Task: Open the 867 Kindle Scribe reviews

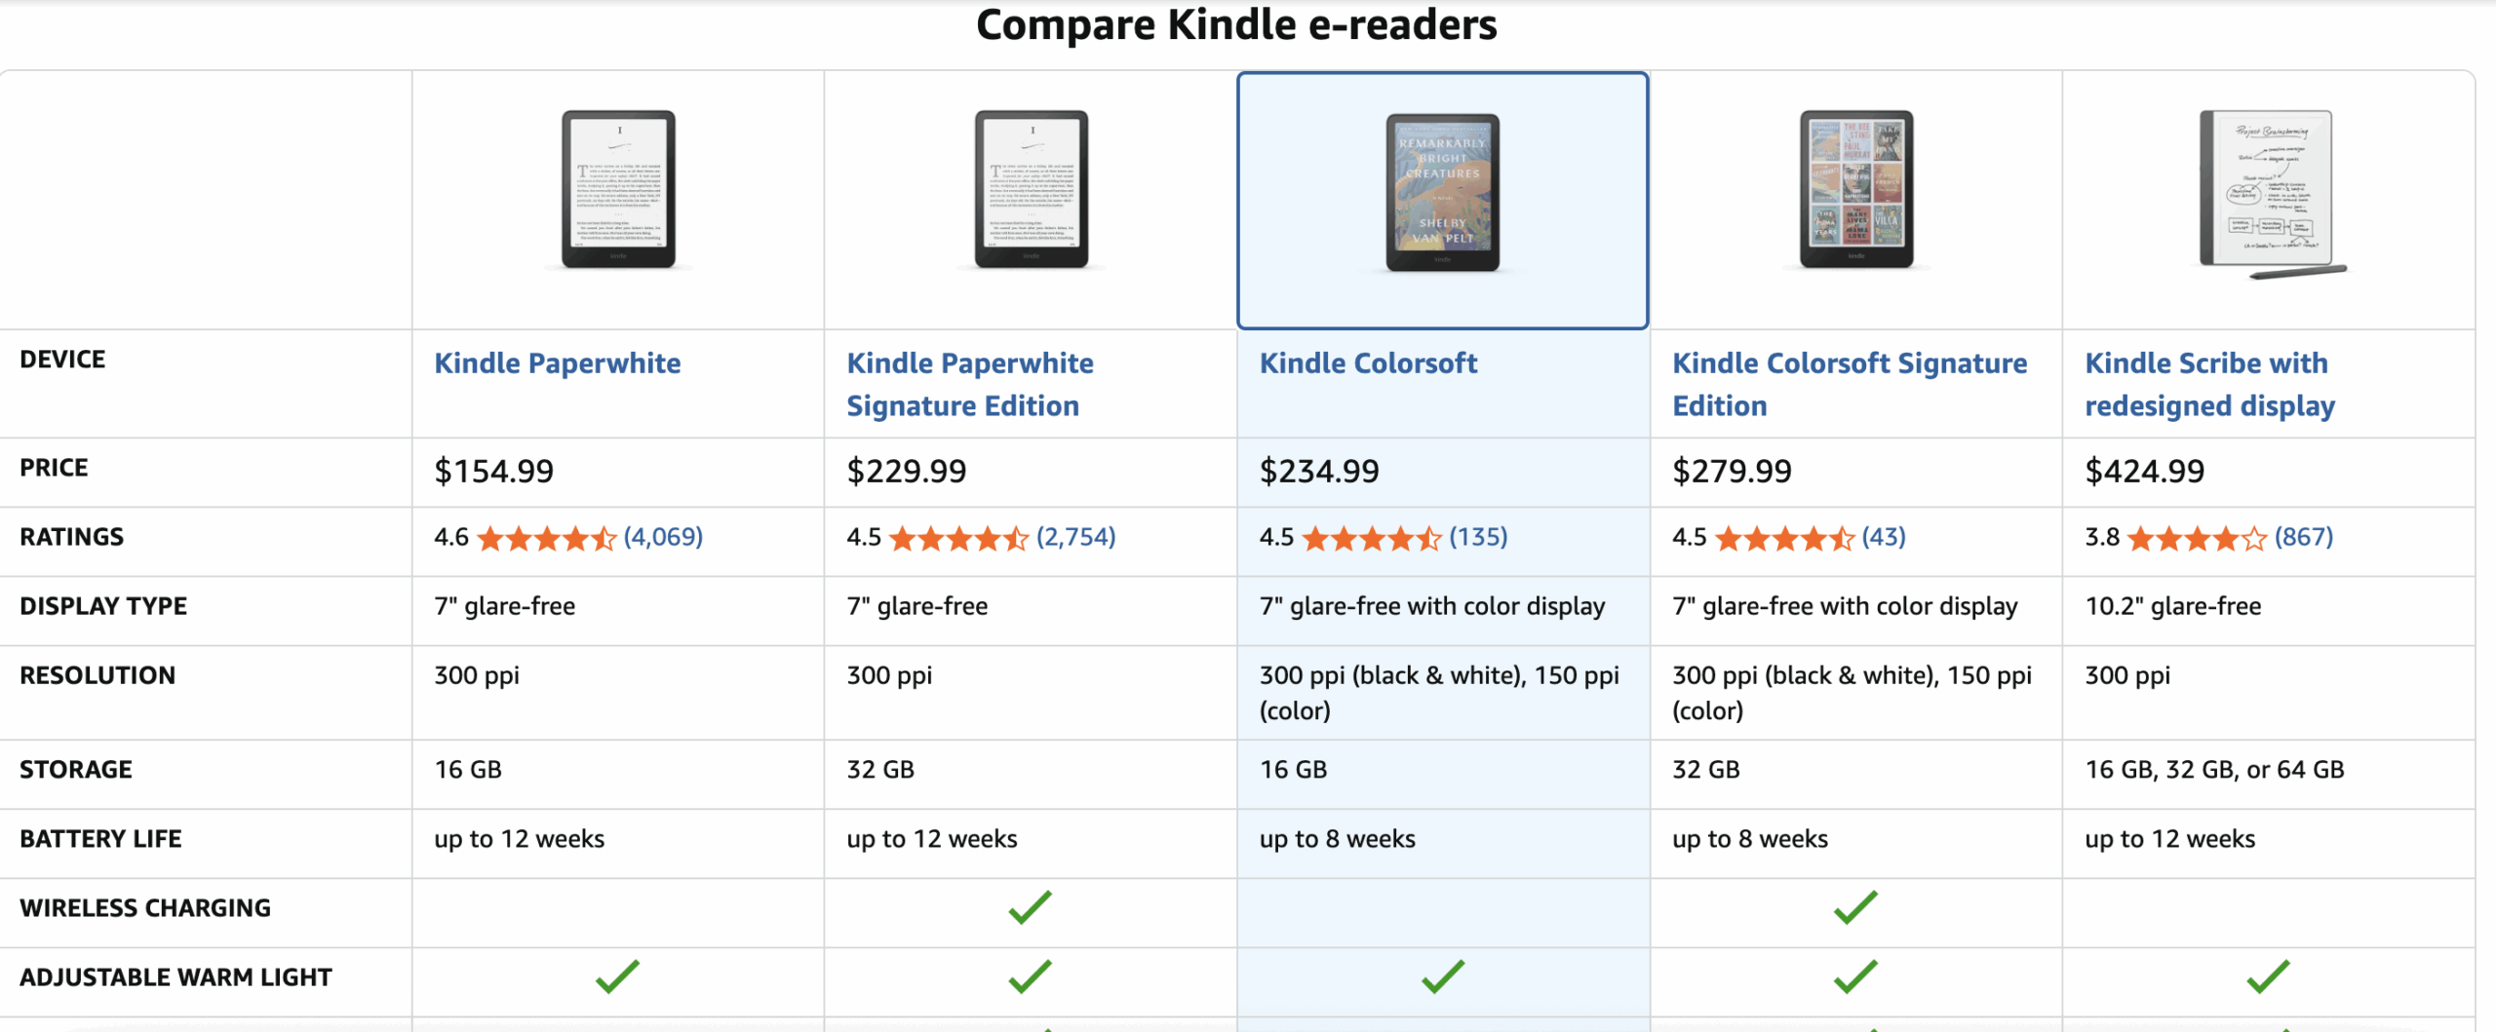Action: [2304, 537]
